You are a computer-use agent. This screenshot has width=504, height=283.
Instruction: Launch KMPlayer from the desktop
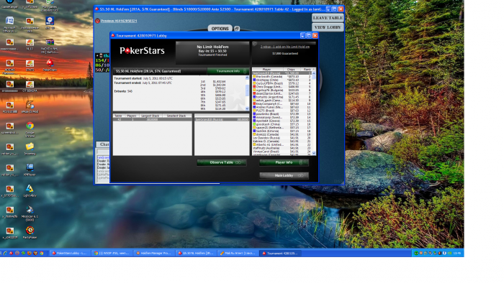click(x=30, y=170)
